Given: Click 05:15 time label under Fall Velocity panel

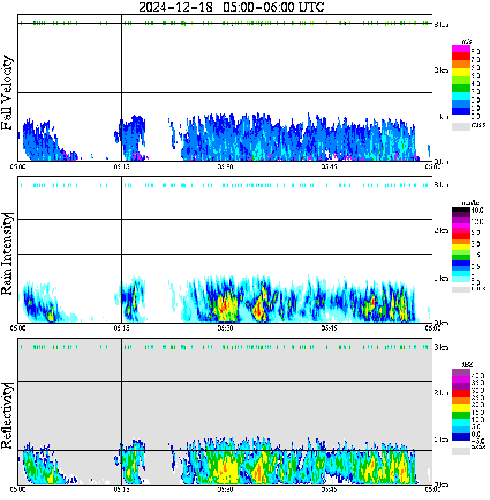Looking at the screenshot, I should pyautogui.click(x=122, y=167).
